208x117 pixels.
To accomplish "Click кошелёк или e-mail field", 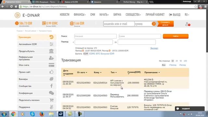I will pyautogui.click(x=119, y=24).
